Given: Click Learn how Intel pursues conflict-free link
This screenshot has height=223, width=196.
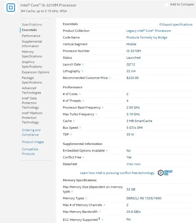Looking at the screenshot, I should click(118, 173).
